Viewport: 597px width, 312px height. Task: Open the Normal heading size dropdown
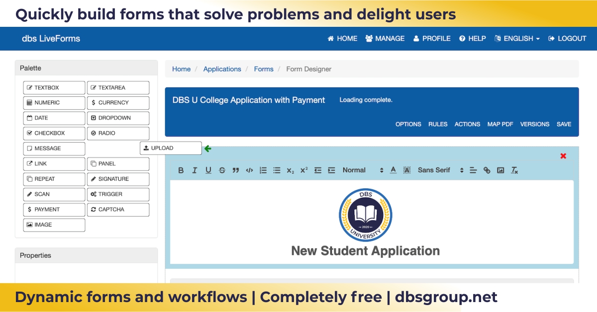point(363,170)
